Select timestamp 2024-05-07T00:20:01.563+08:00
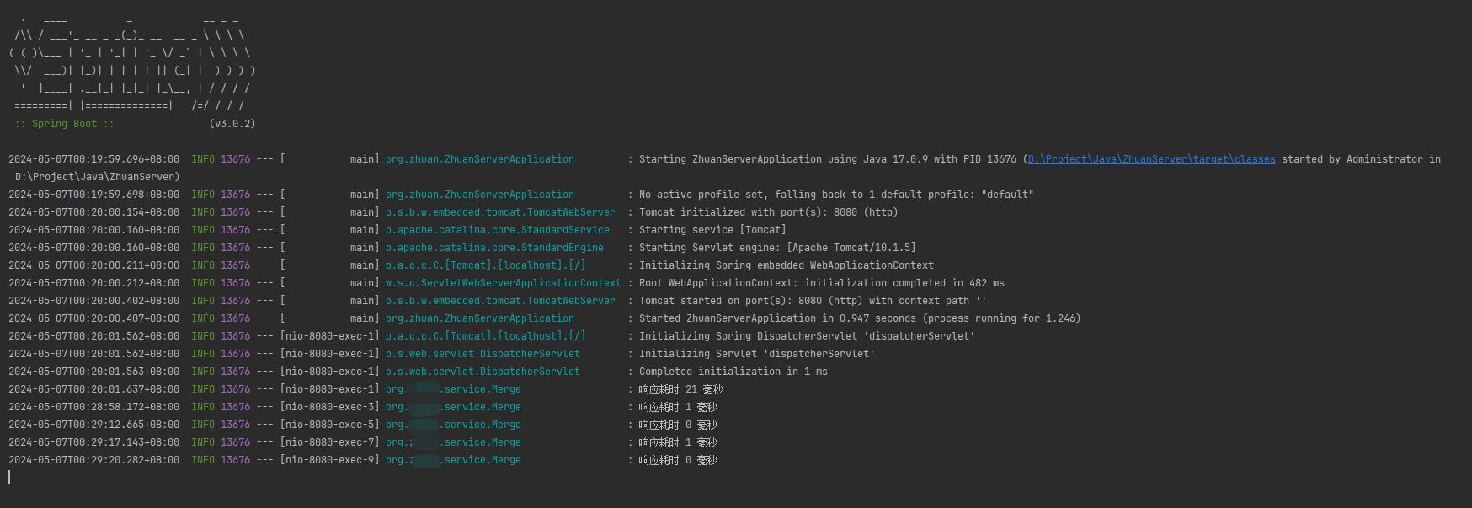 (93, 372)
